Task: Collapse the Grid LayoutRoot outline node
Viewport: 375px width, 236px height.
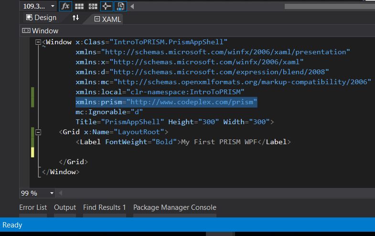Action: click(38, 132)
